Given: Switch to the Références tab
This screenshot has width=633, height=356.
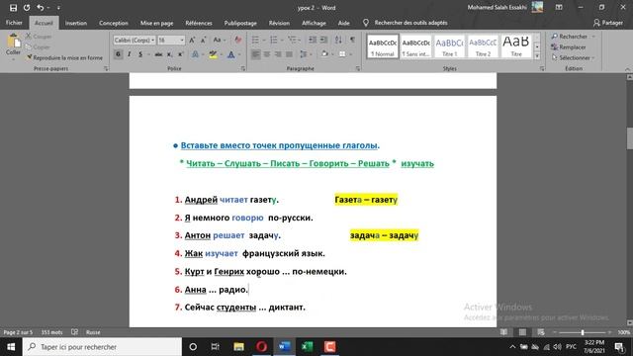Looking at the screenshot, I should 199,23.
